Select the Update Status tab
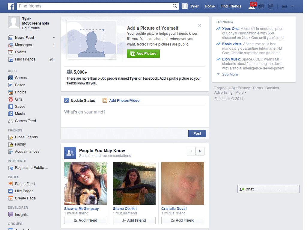Screen dimensions: 307x230 click(80, 101)
